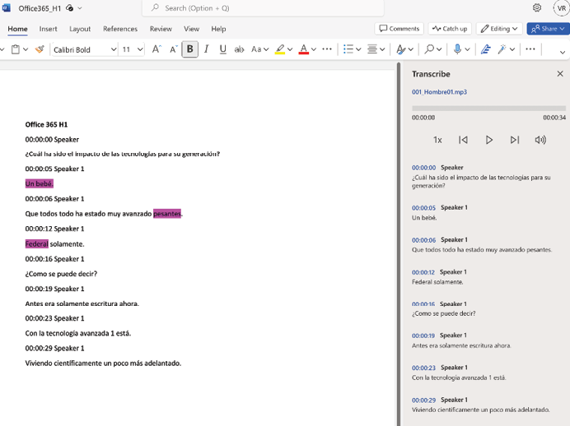570x426 pixels.
Task: Click the Catch up button
Action: tap(449, 28)
